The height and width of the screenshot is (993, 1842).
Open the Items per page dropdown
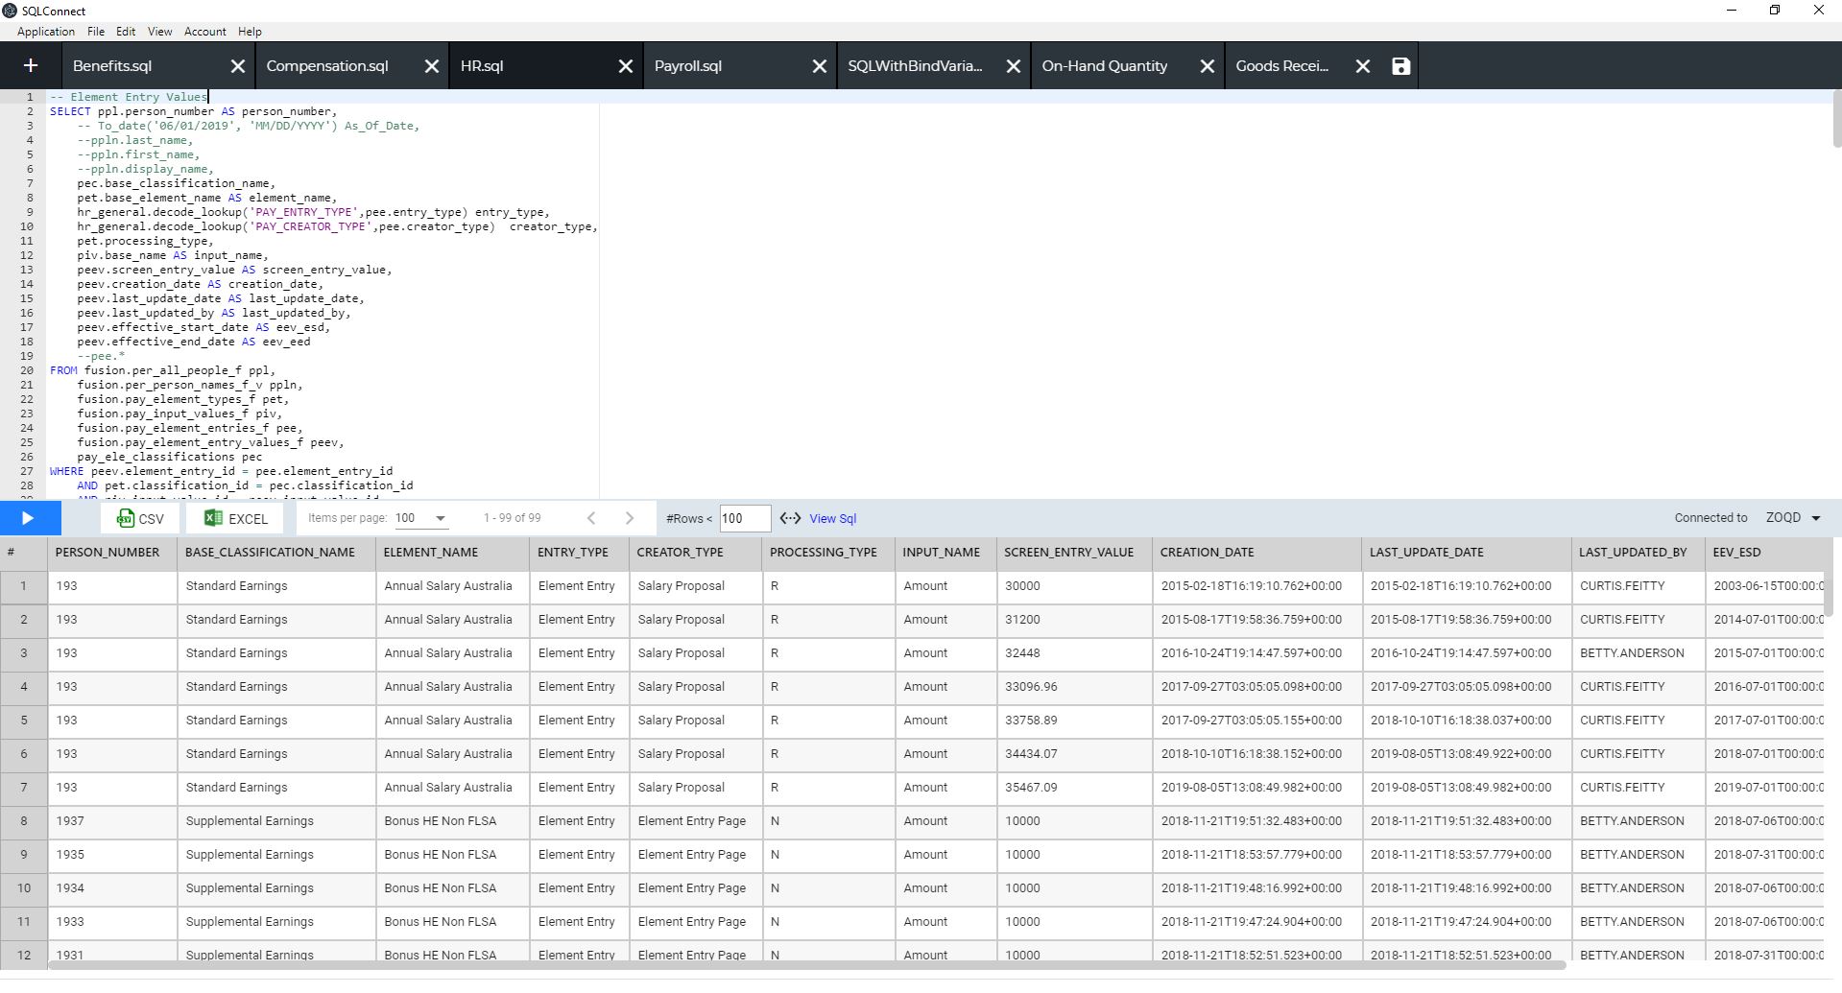pos(421,518)
